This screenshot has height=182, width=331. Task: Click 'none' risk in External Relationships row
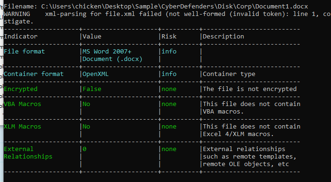169,149
